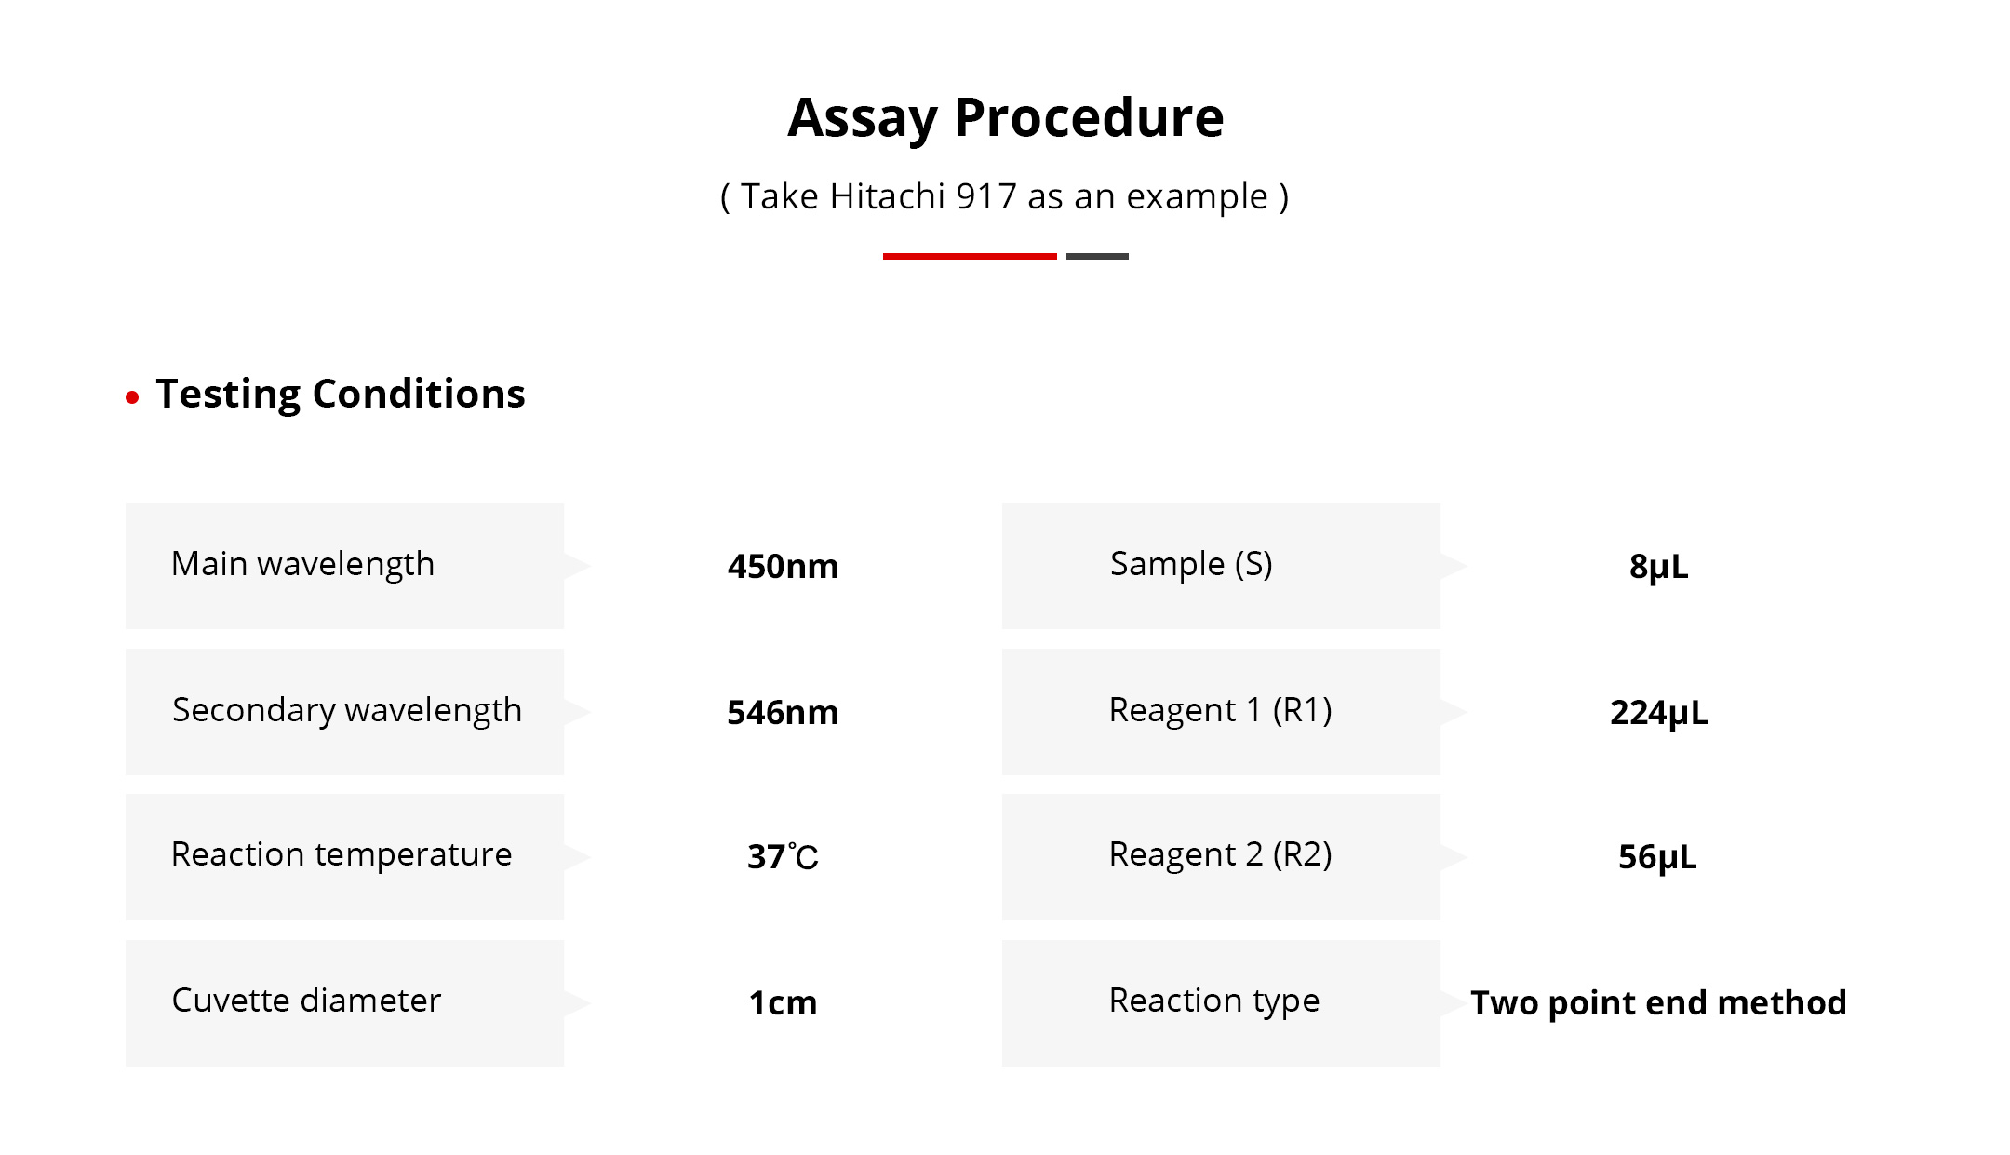Click the Reagent 1 (R1) label cell
The image size is (2010, 1155).
pyautogui.click(x=1220, y=711)
